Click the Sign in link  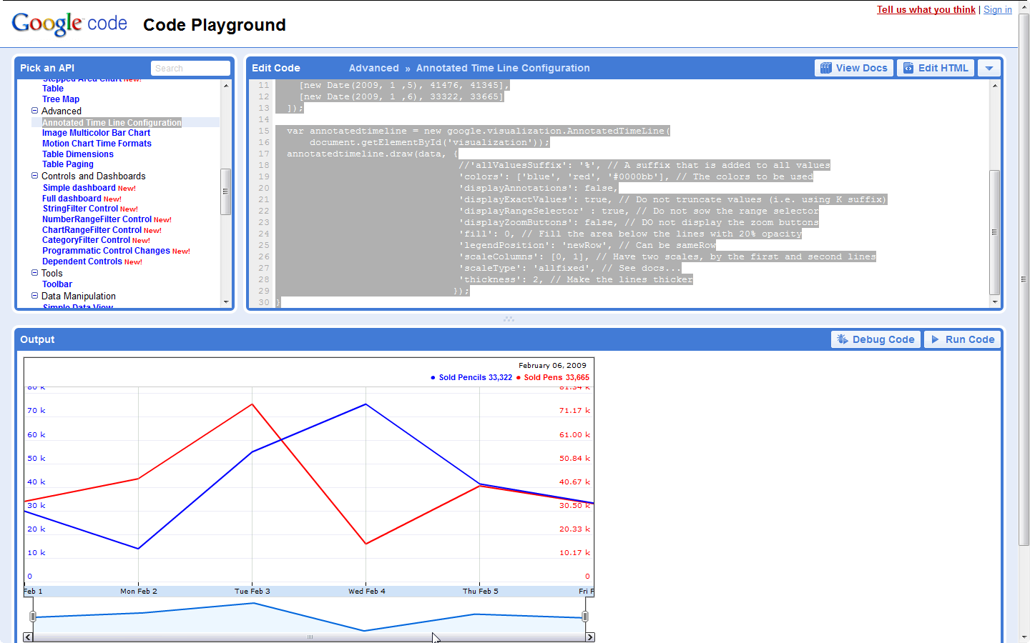pos(998,9)
